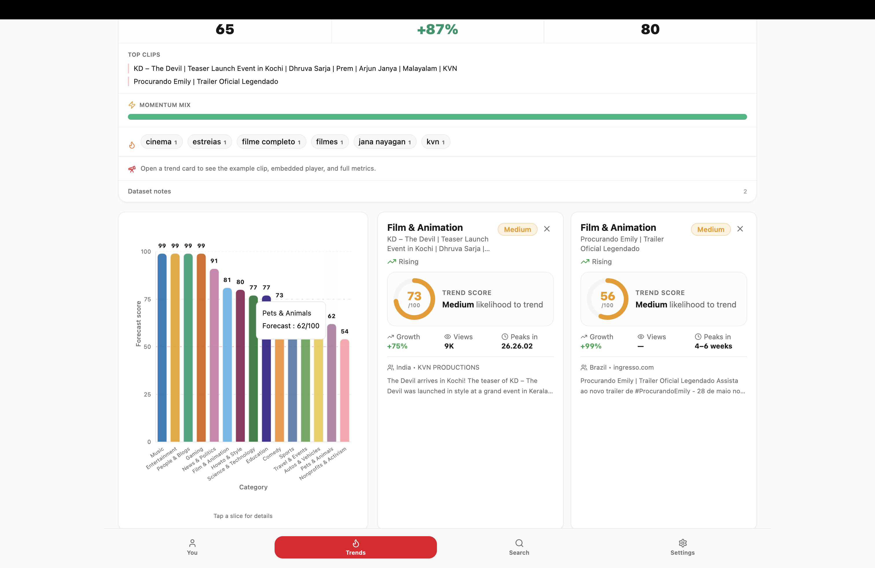Click the telescope icon by the hint text

(x=132, y=169)
